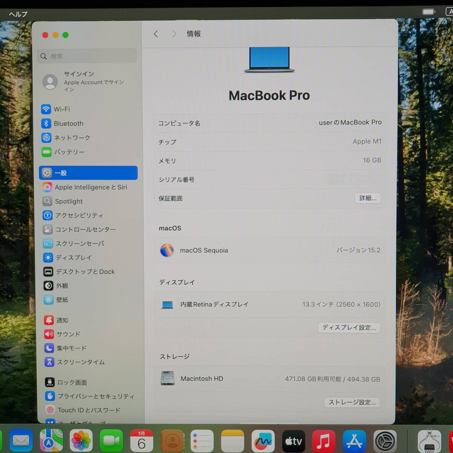
Task: Open Apple Intelligence と Siri icon
Action: (47, 187)
